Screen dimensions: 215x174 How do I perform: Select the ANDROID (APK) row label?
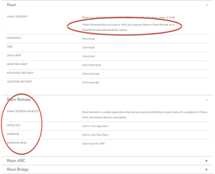(x=17, y=143)
